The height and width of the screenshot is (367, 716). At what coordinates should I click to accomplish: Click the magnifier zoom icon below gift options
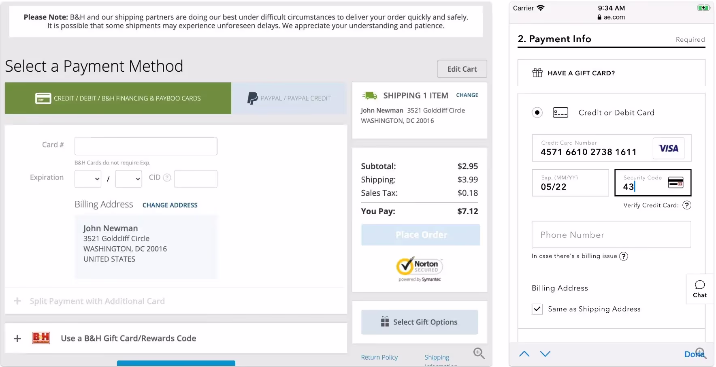tap(479, 353)
